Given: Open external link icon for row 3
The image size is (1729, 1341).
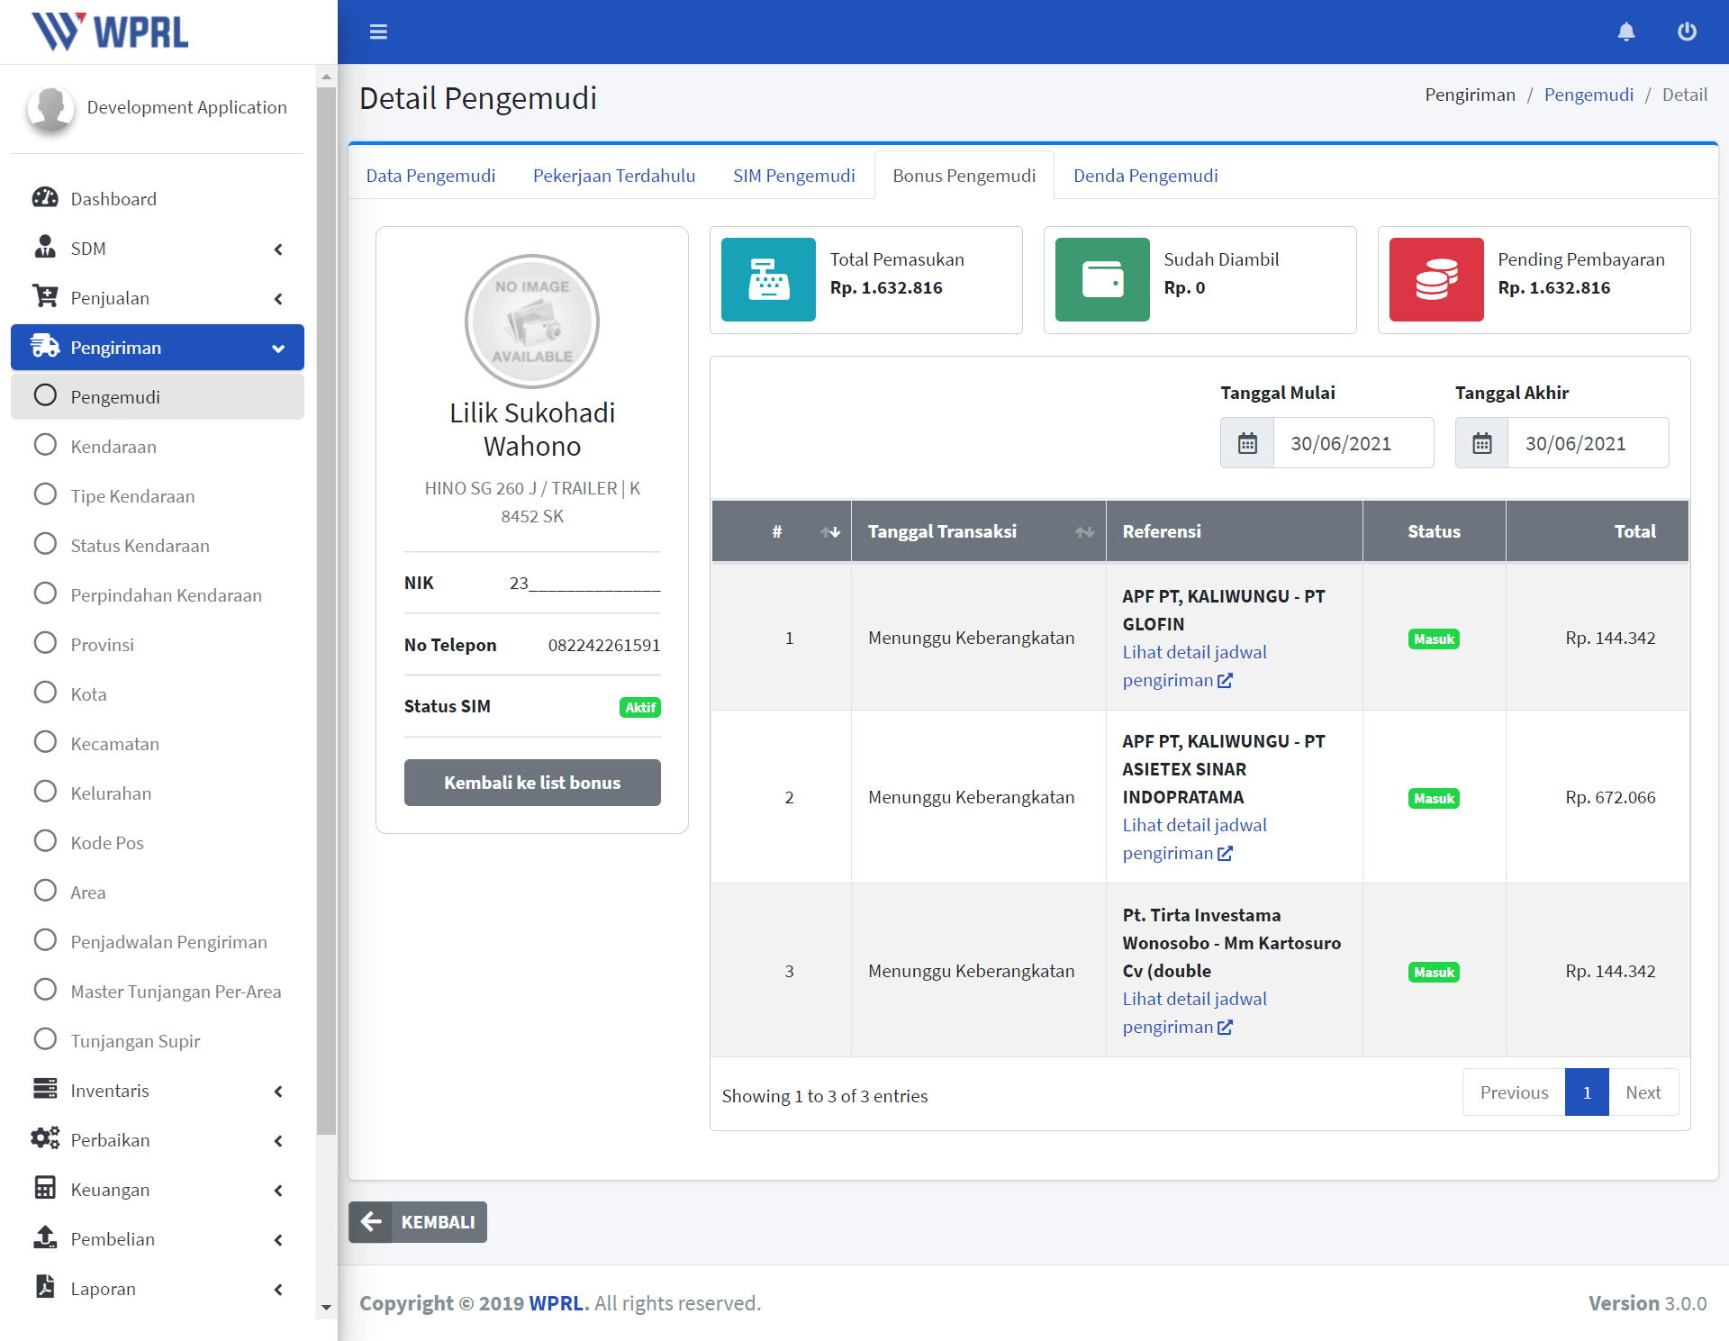Looking at the screenshot, I should (1225, 1028).
